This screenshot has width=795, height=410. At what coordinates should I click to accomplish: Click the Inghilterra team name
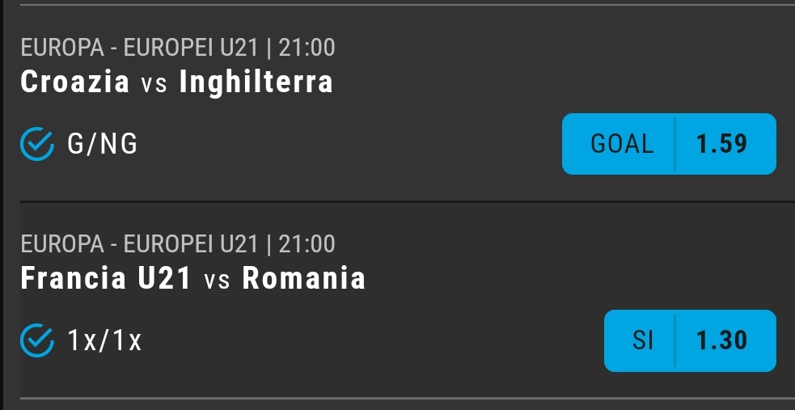(x=256, y=82)
